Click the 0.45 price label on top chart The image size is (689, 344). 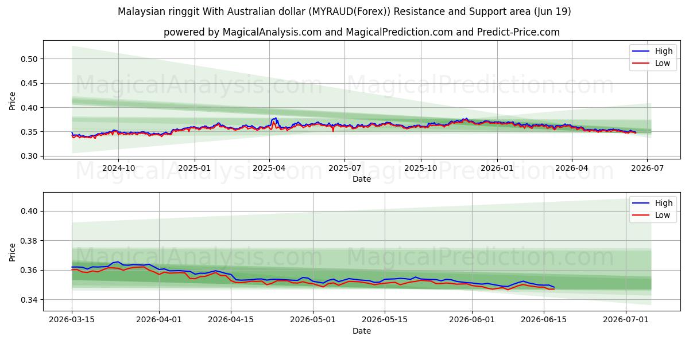pyautogui.click(x=30, y=83)
